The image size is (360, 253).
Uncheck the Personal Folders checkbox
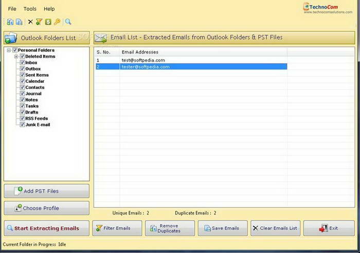[x=15, y=50]
